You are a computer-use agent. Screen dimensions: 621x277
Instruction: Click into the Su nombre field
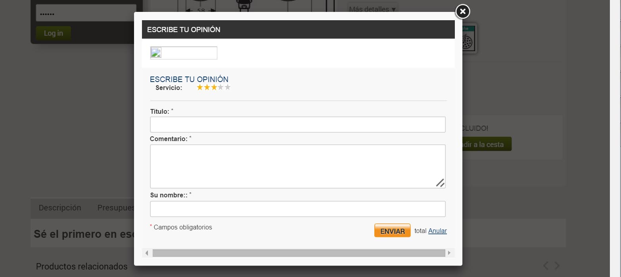pos(297,209)
